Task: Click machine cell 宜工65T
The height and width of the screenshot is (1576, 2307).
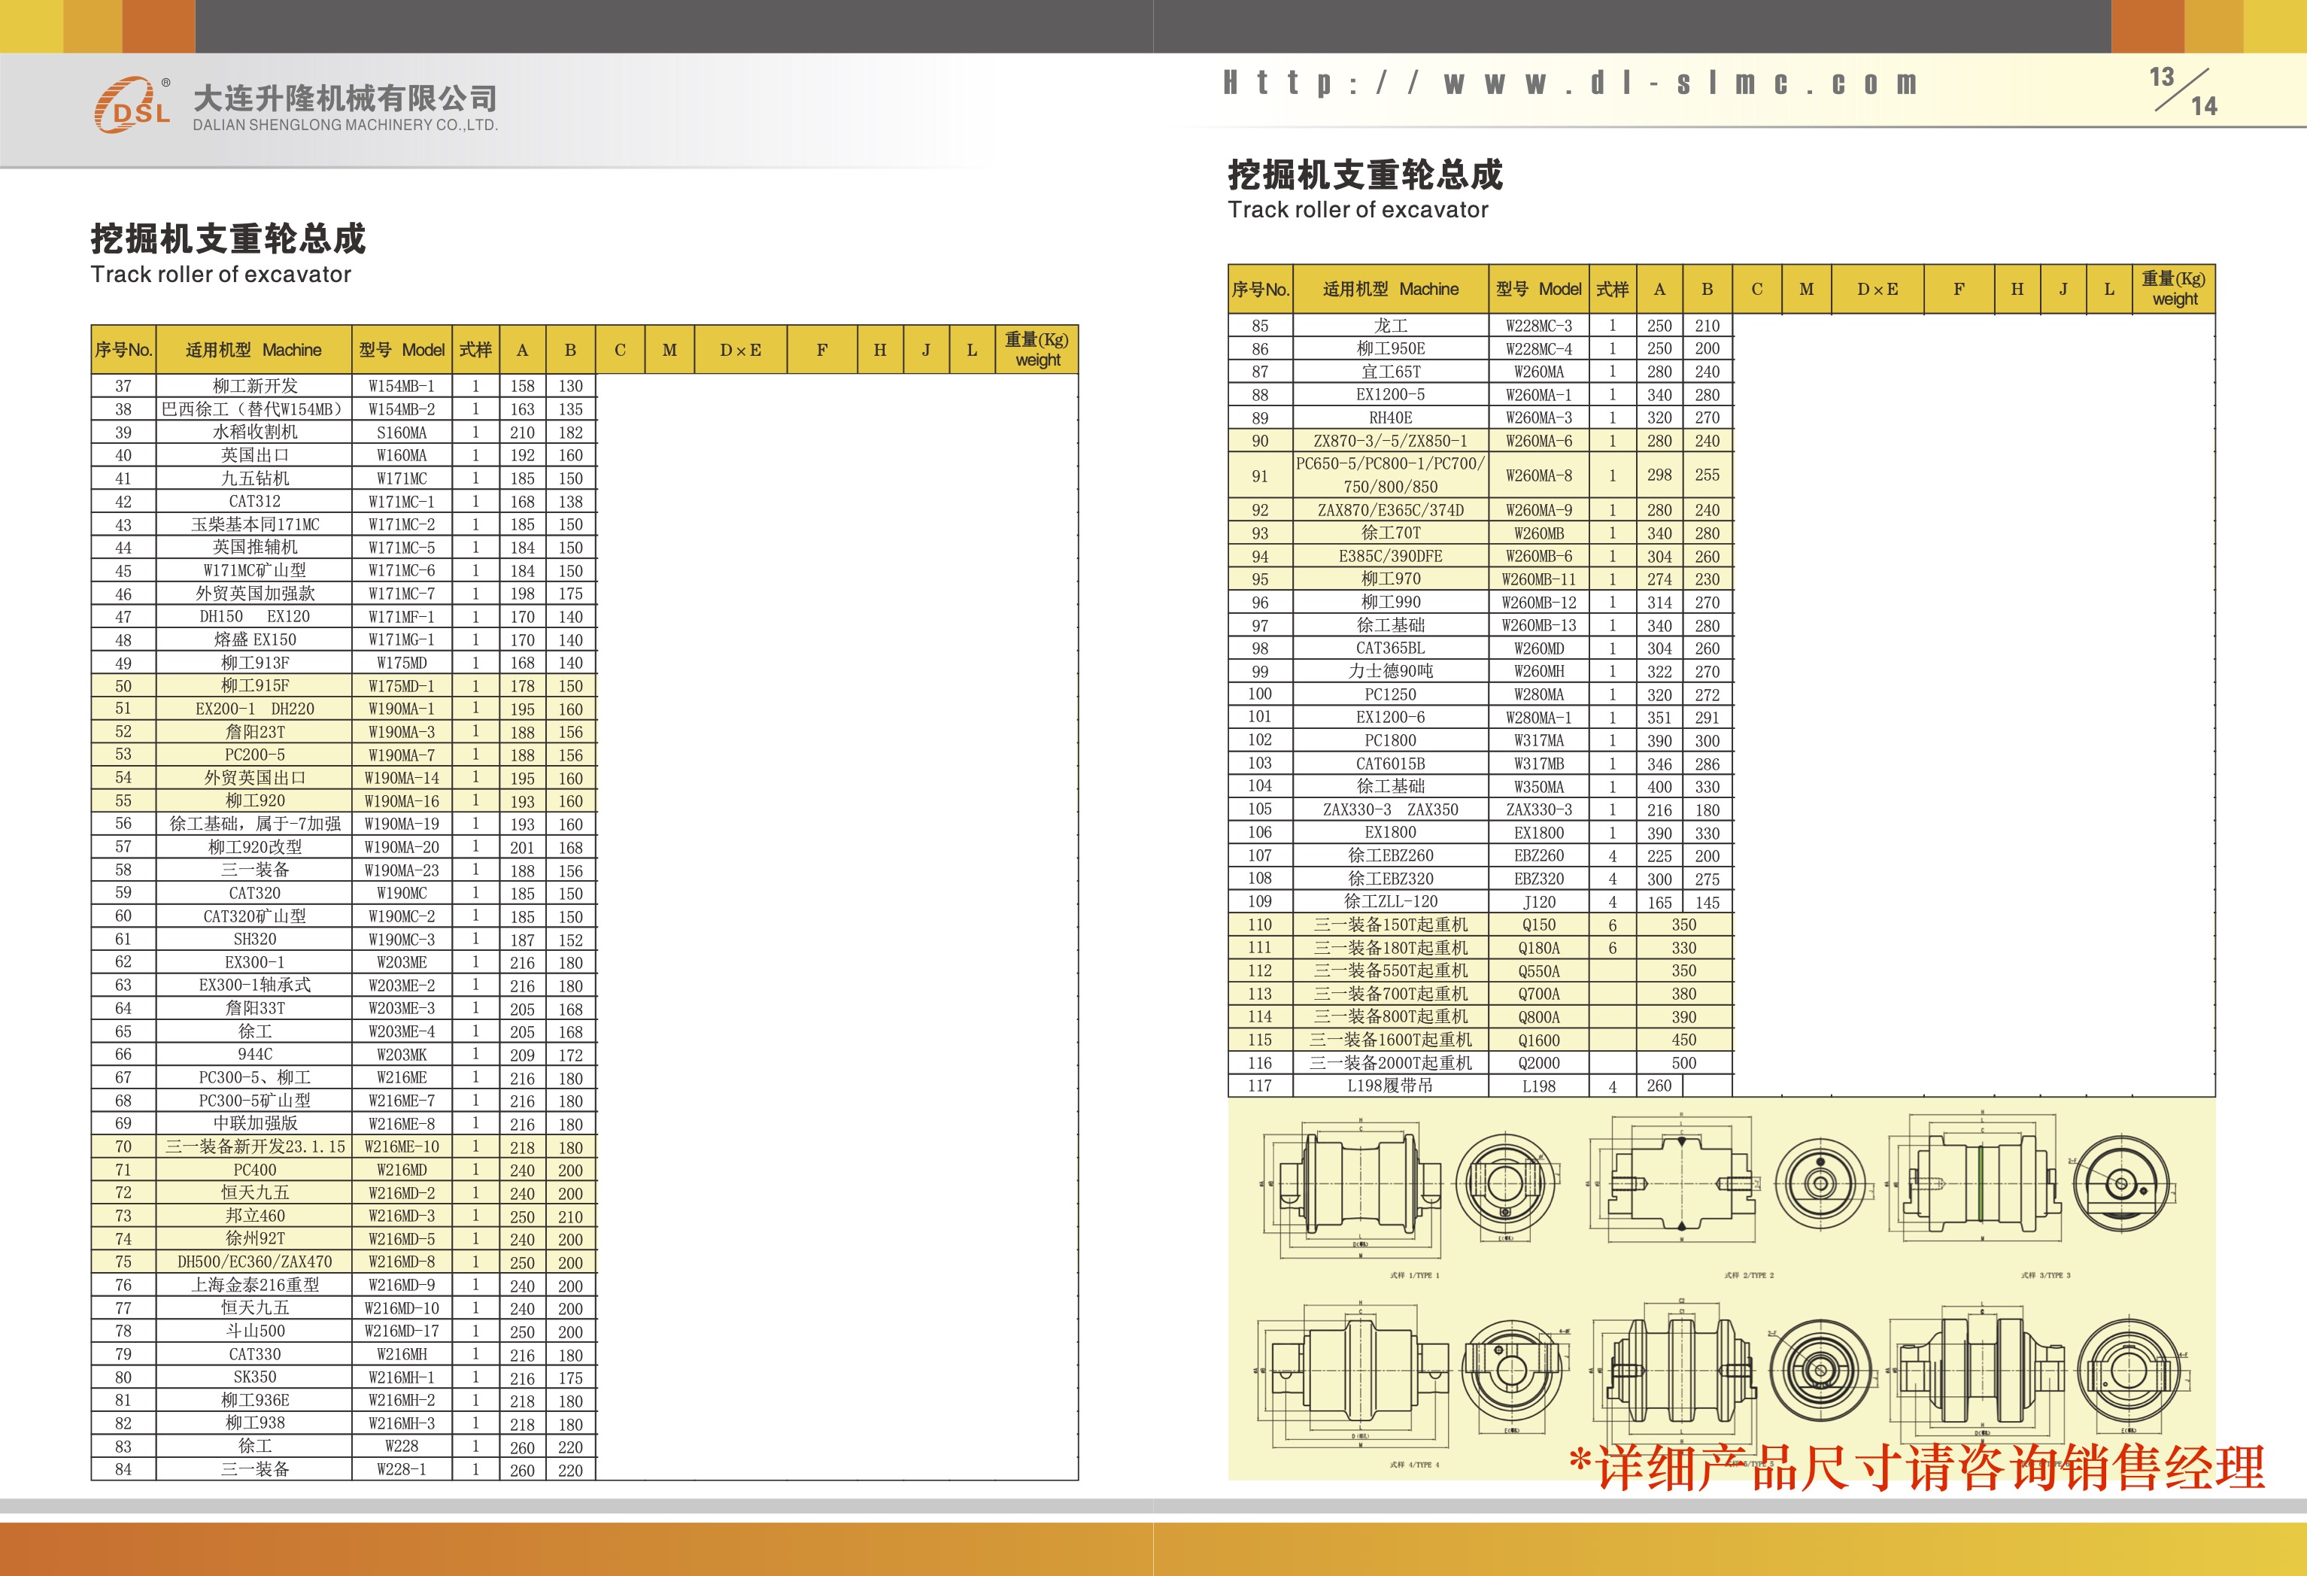Action: tap(1391, 372)
